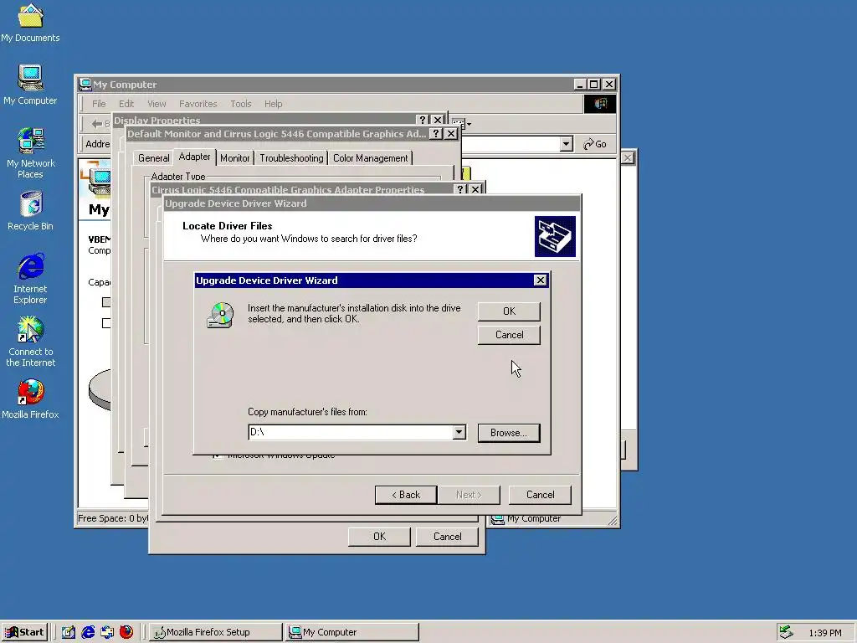The image size is (857, 643).
Task: Switch to the Troubleshooting tab
Action: tap(291, 158)
